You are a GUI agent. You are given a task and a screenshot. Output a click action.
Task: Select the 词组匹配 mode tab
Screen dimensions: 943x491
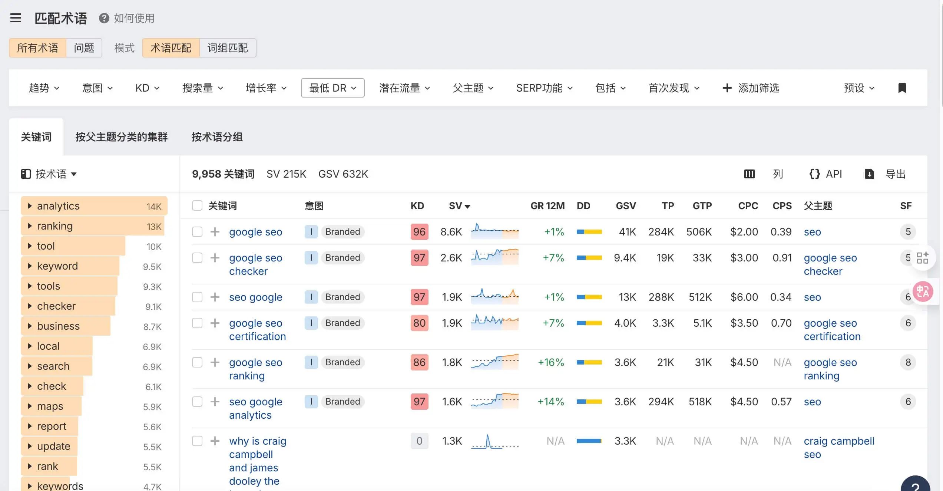[x=228, y=47]
